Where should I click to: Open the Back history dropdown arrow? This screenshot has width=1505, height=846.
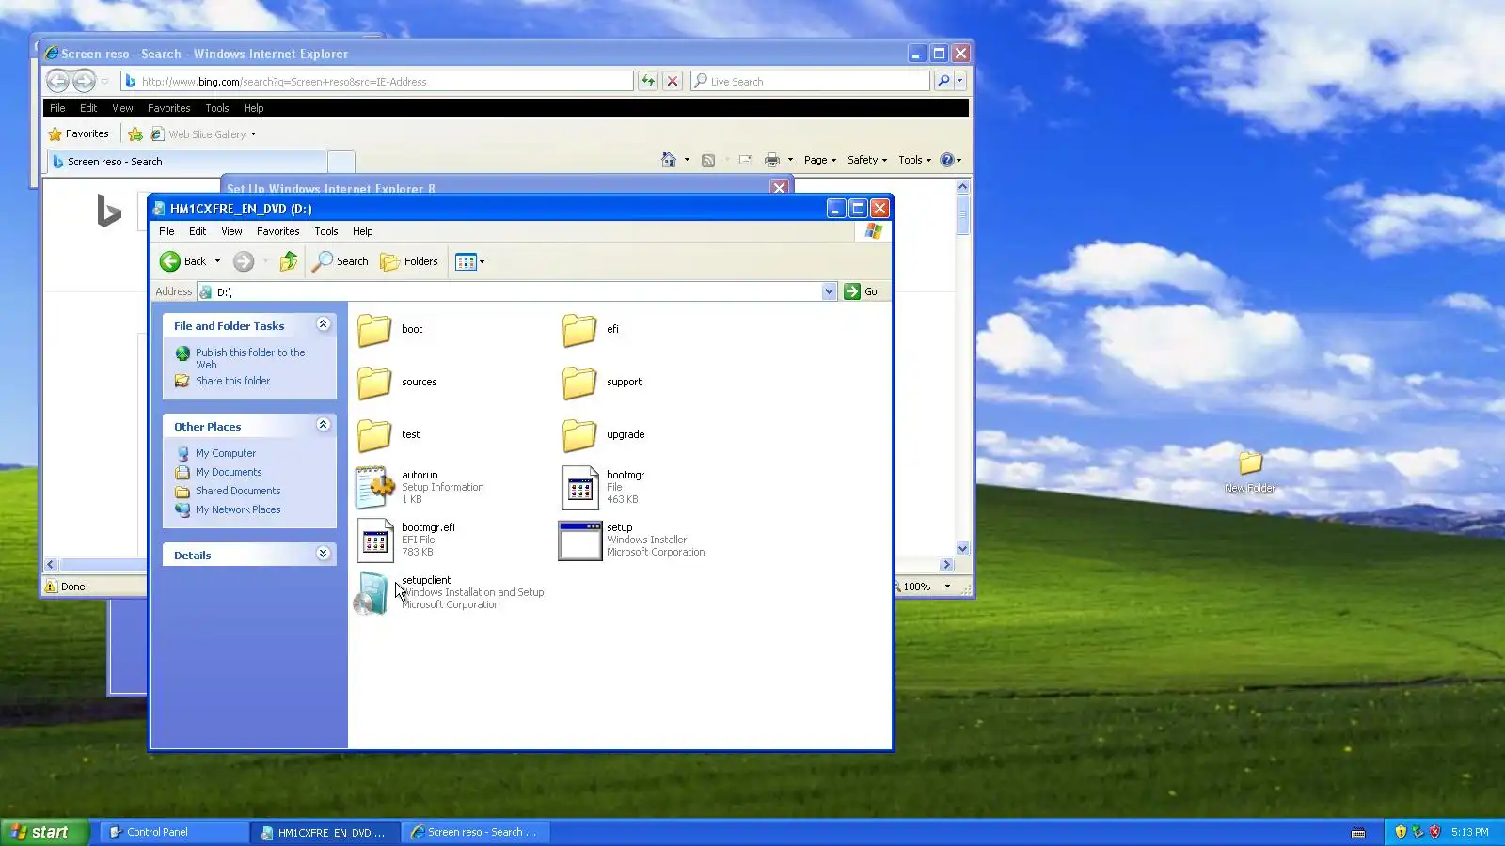point(217,261)
